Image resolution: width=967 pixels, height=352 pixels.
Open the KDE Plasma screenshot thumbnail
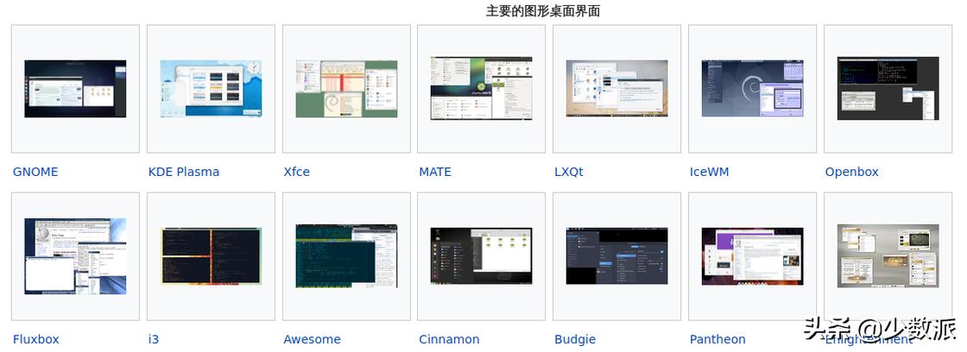pyautogui.click(x=211, y=89)
